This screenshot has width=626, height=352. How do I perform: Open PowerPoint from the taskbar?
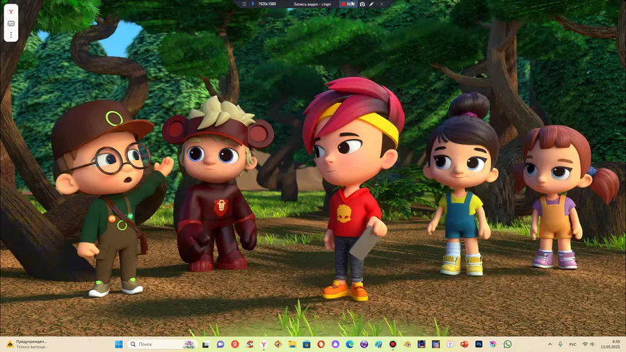[x=465, y=344]
